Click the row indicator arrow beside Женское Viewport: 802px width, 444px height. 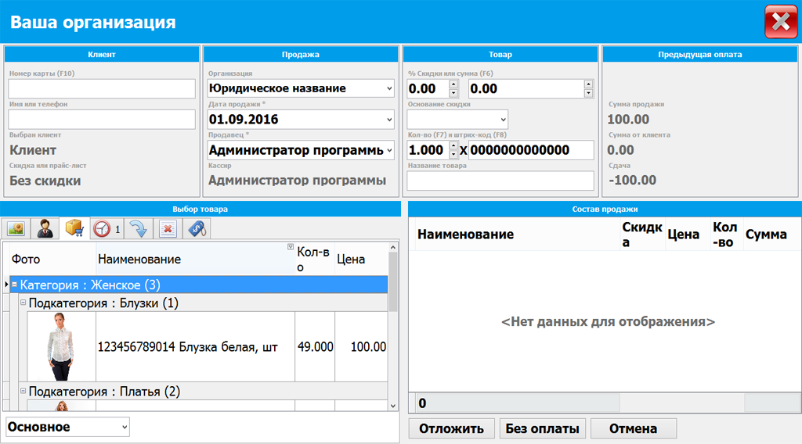tap(6, 285)
